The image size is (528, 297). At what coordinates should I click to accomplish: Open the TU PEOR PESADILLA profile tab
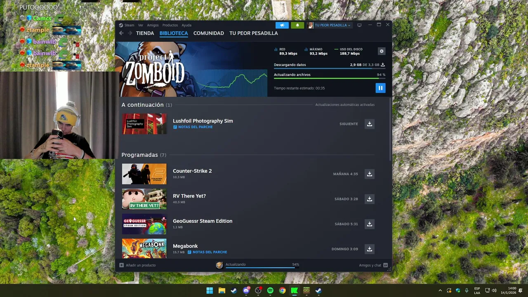254,33
